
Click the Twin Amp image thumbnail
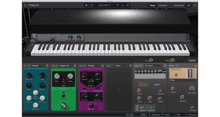tap(150, 74)
